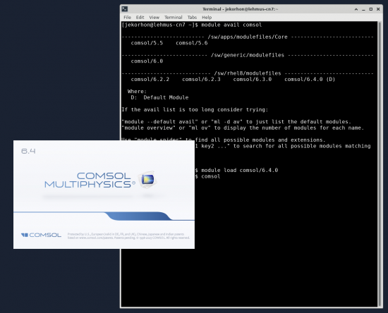Click the text comsol/6.2.2 in terminal
Viewport: 388px width, 313px height.
(x=150, y=80)
